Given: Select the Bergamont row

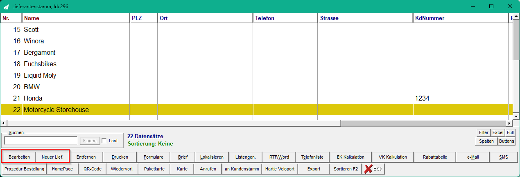Looking at the screenshot, I should [256, 53].
